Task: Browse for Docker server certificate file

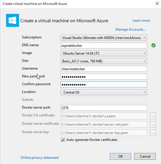Action: 153,124
